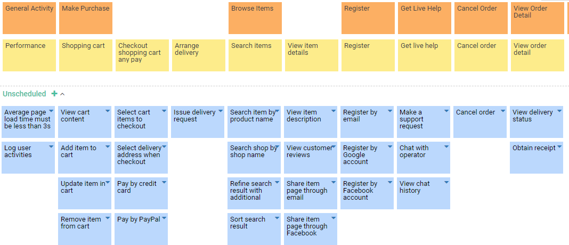Open dropdown arrow on Pay by PayPal card
Screen dimensions: 569x245
coord(164,218)
